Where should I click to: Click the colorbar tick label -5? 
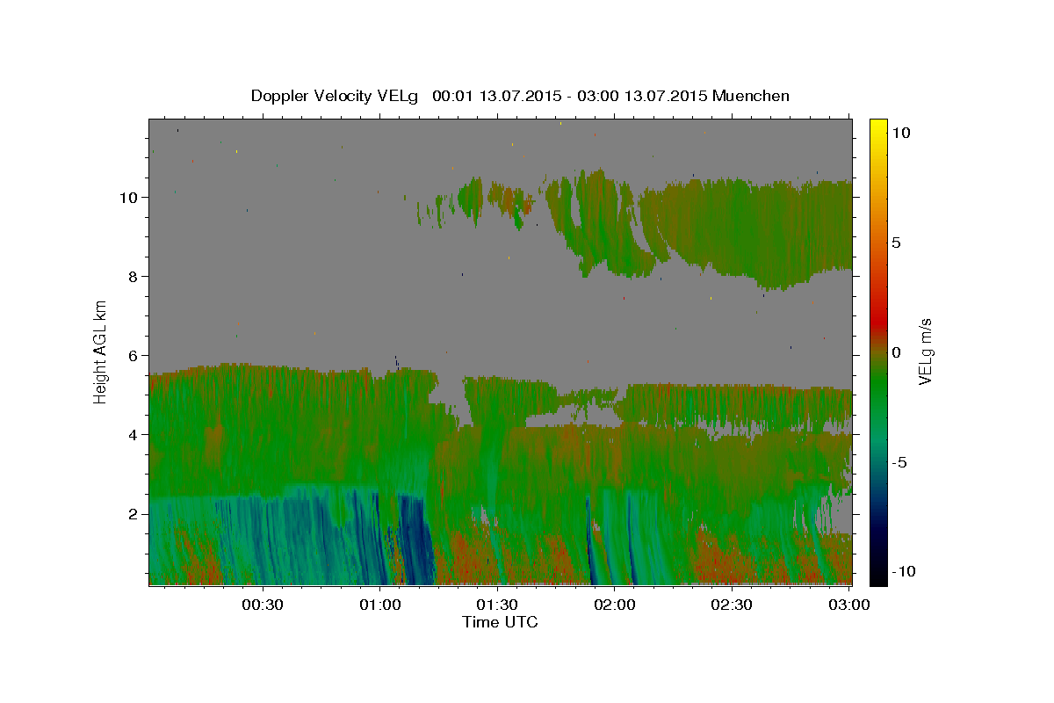click(899, 462)
